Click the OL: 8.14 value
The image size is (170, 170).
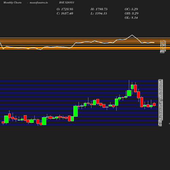(131, 18)
